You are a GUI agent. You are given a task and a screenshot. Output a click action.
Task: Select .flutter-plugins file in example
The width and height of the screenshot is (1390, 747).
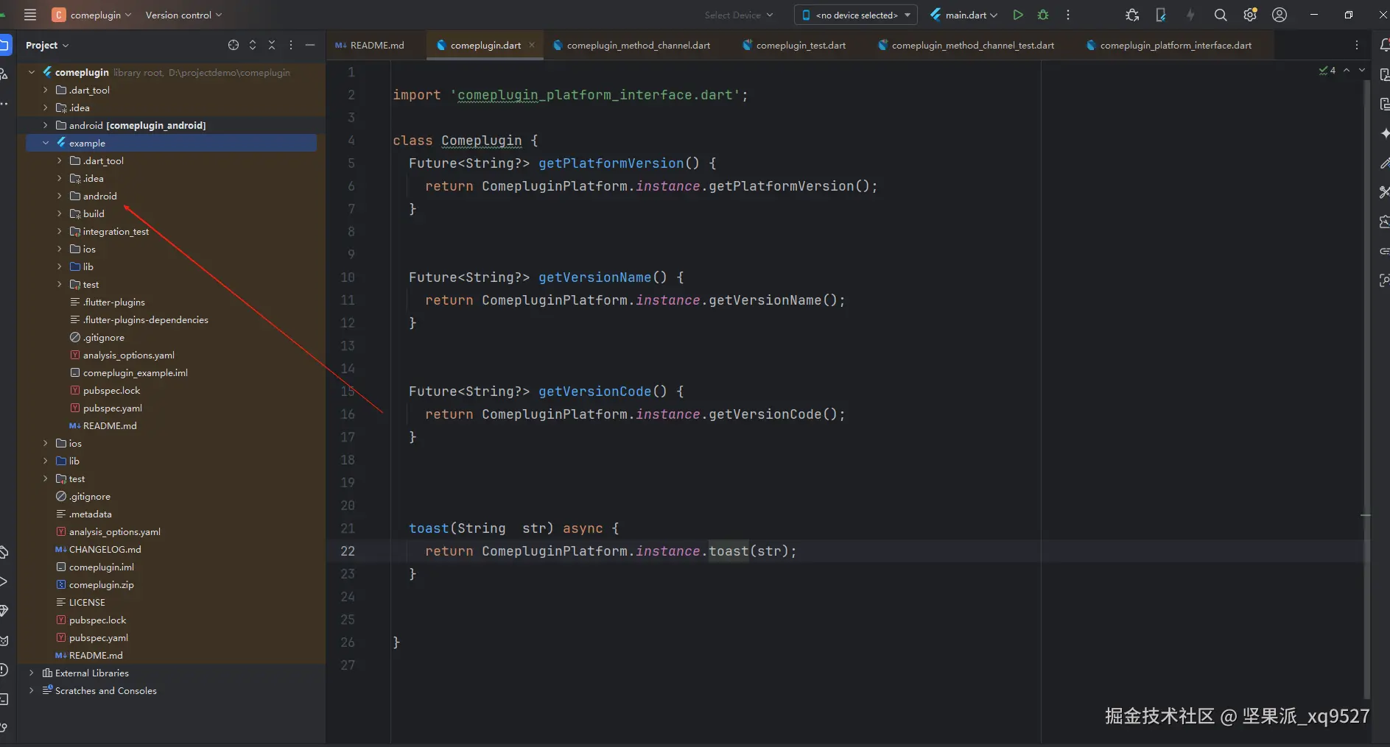click(114, 302)
